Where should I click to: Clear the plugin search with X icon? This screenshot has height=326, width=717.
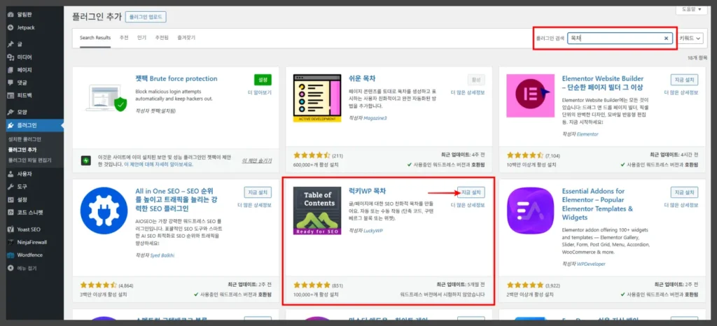667,38
